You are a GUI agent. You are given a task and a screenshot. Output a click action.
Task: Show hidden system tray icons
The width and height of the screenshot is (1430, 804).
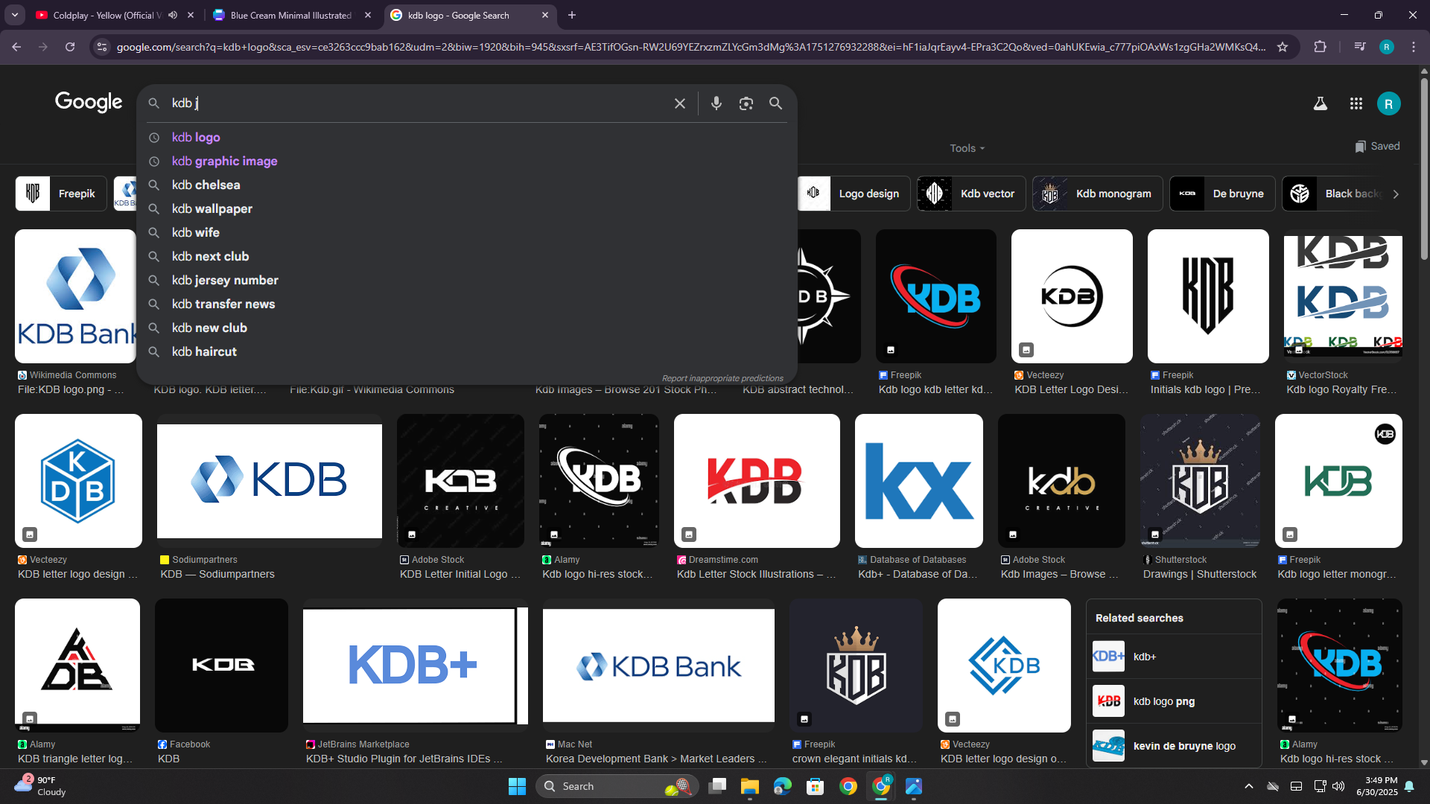(1249, 786)
